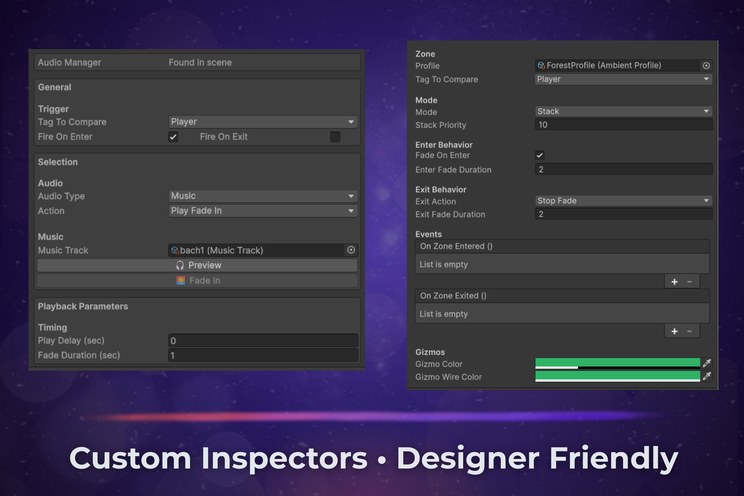This screenshot has height=496, width=744.
Task: Remove entry from On Zone Entered list
Action: point(689,282)
